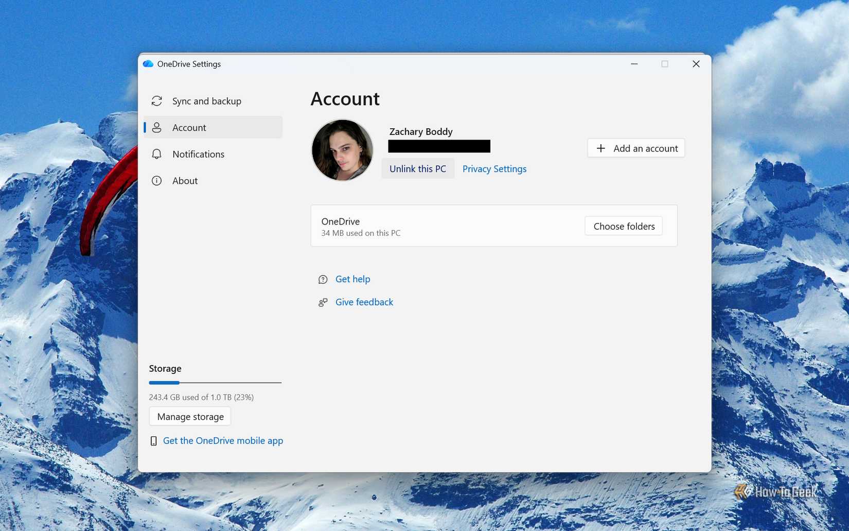
Task: Click the '243.4 GB used of 1.0 TB' text
Action: 201,397
